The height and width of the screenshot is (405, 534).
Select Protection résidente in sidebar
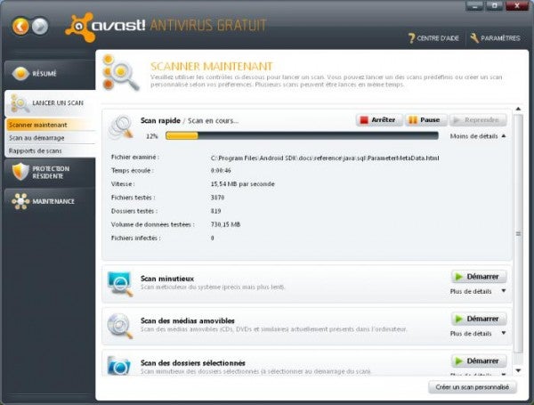pyautogui.click(x=44, y=171)
